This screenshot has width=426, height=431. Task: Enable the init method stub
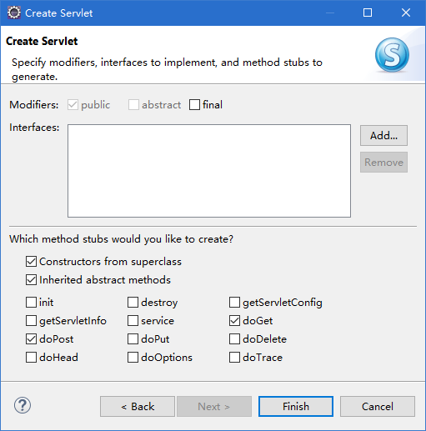(x=31, y=303)
